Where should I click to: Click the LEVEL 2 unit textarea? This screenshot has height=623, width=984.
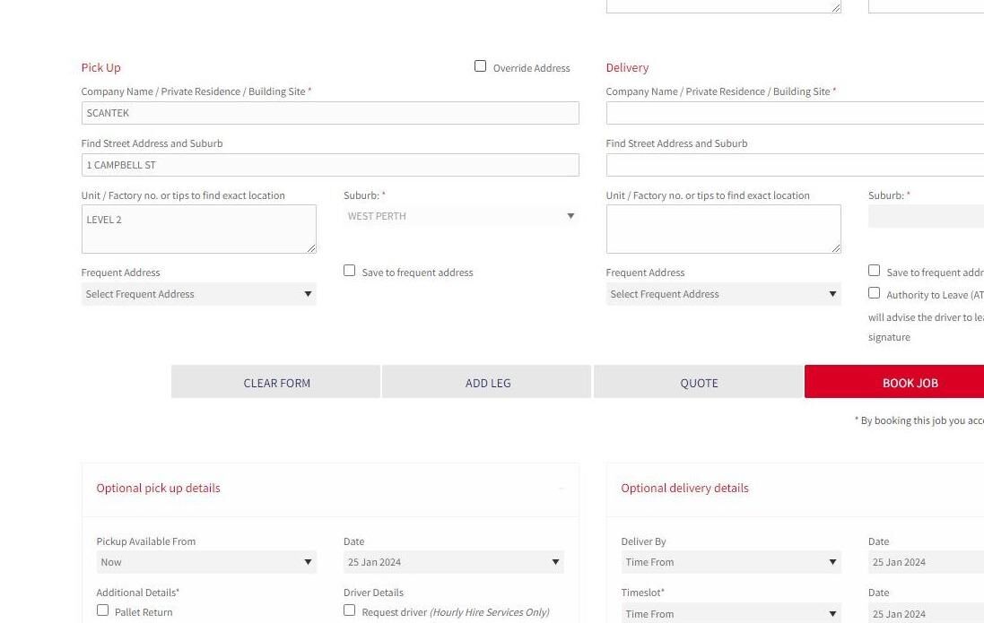pos(199,229)
